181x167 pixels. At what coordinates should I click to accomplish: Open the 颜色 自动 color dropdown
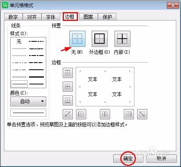point(28,101)
